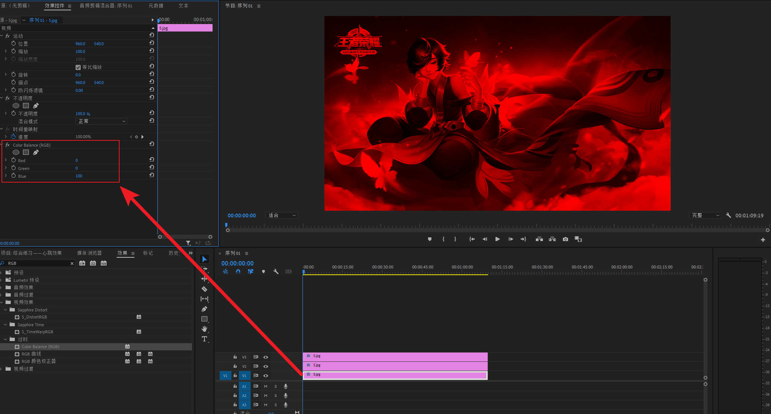Select the Pen tool in the tools panel
The image size is (771, 414).
pos(204,309)
